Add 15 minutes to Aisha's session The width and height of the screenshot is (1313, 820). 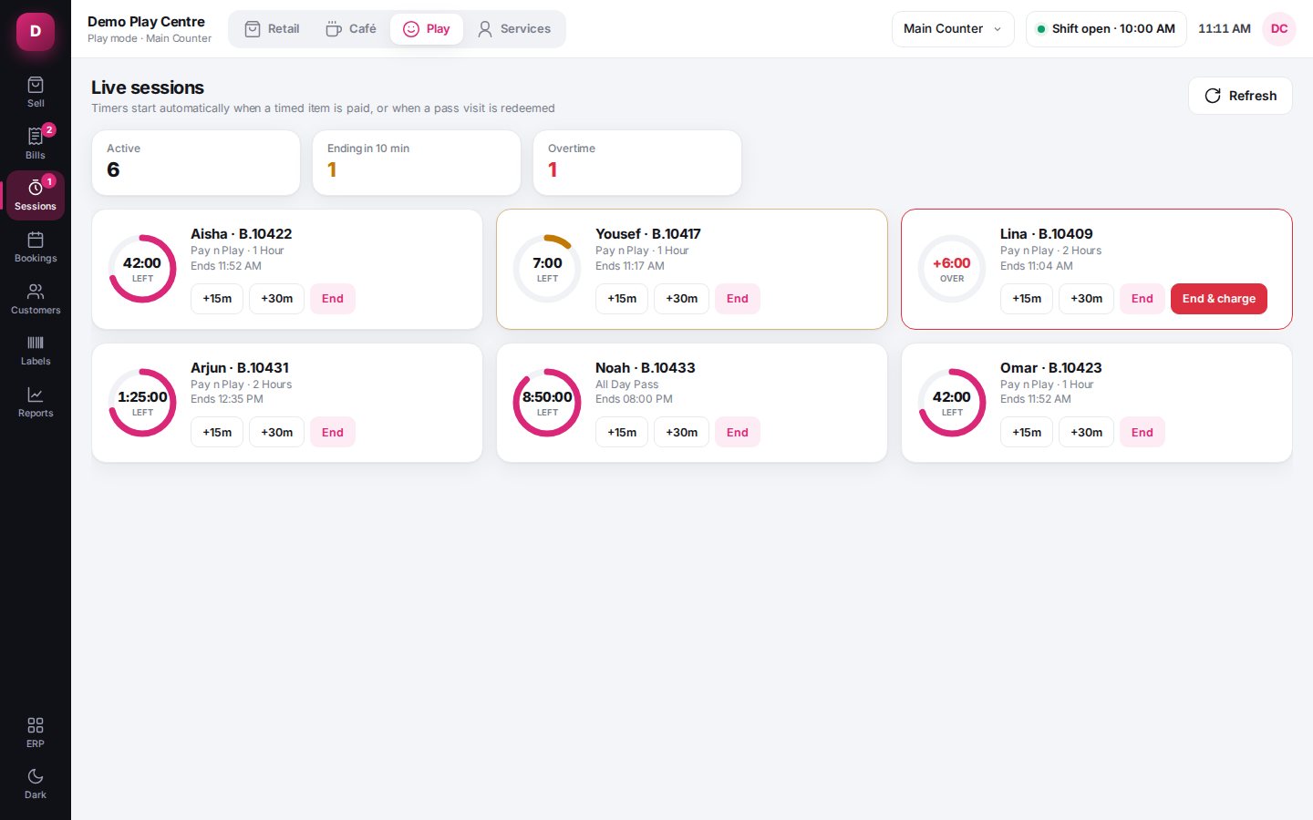tap(217, 299)
